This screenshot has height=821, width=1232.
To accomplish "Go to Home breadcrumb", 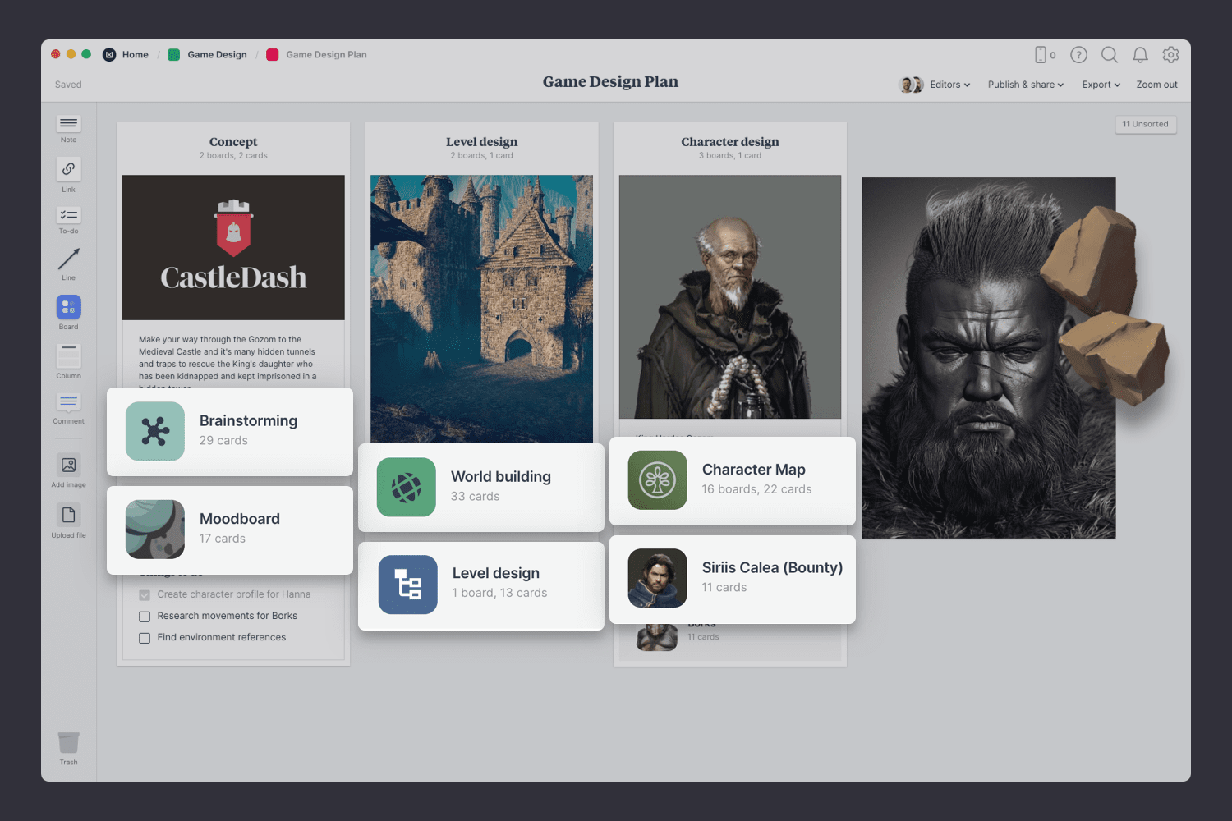I will 136,55.
